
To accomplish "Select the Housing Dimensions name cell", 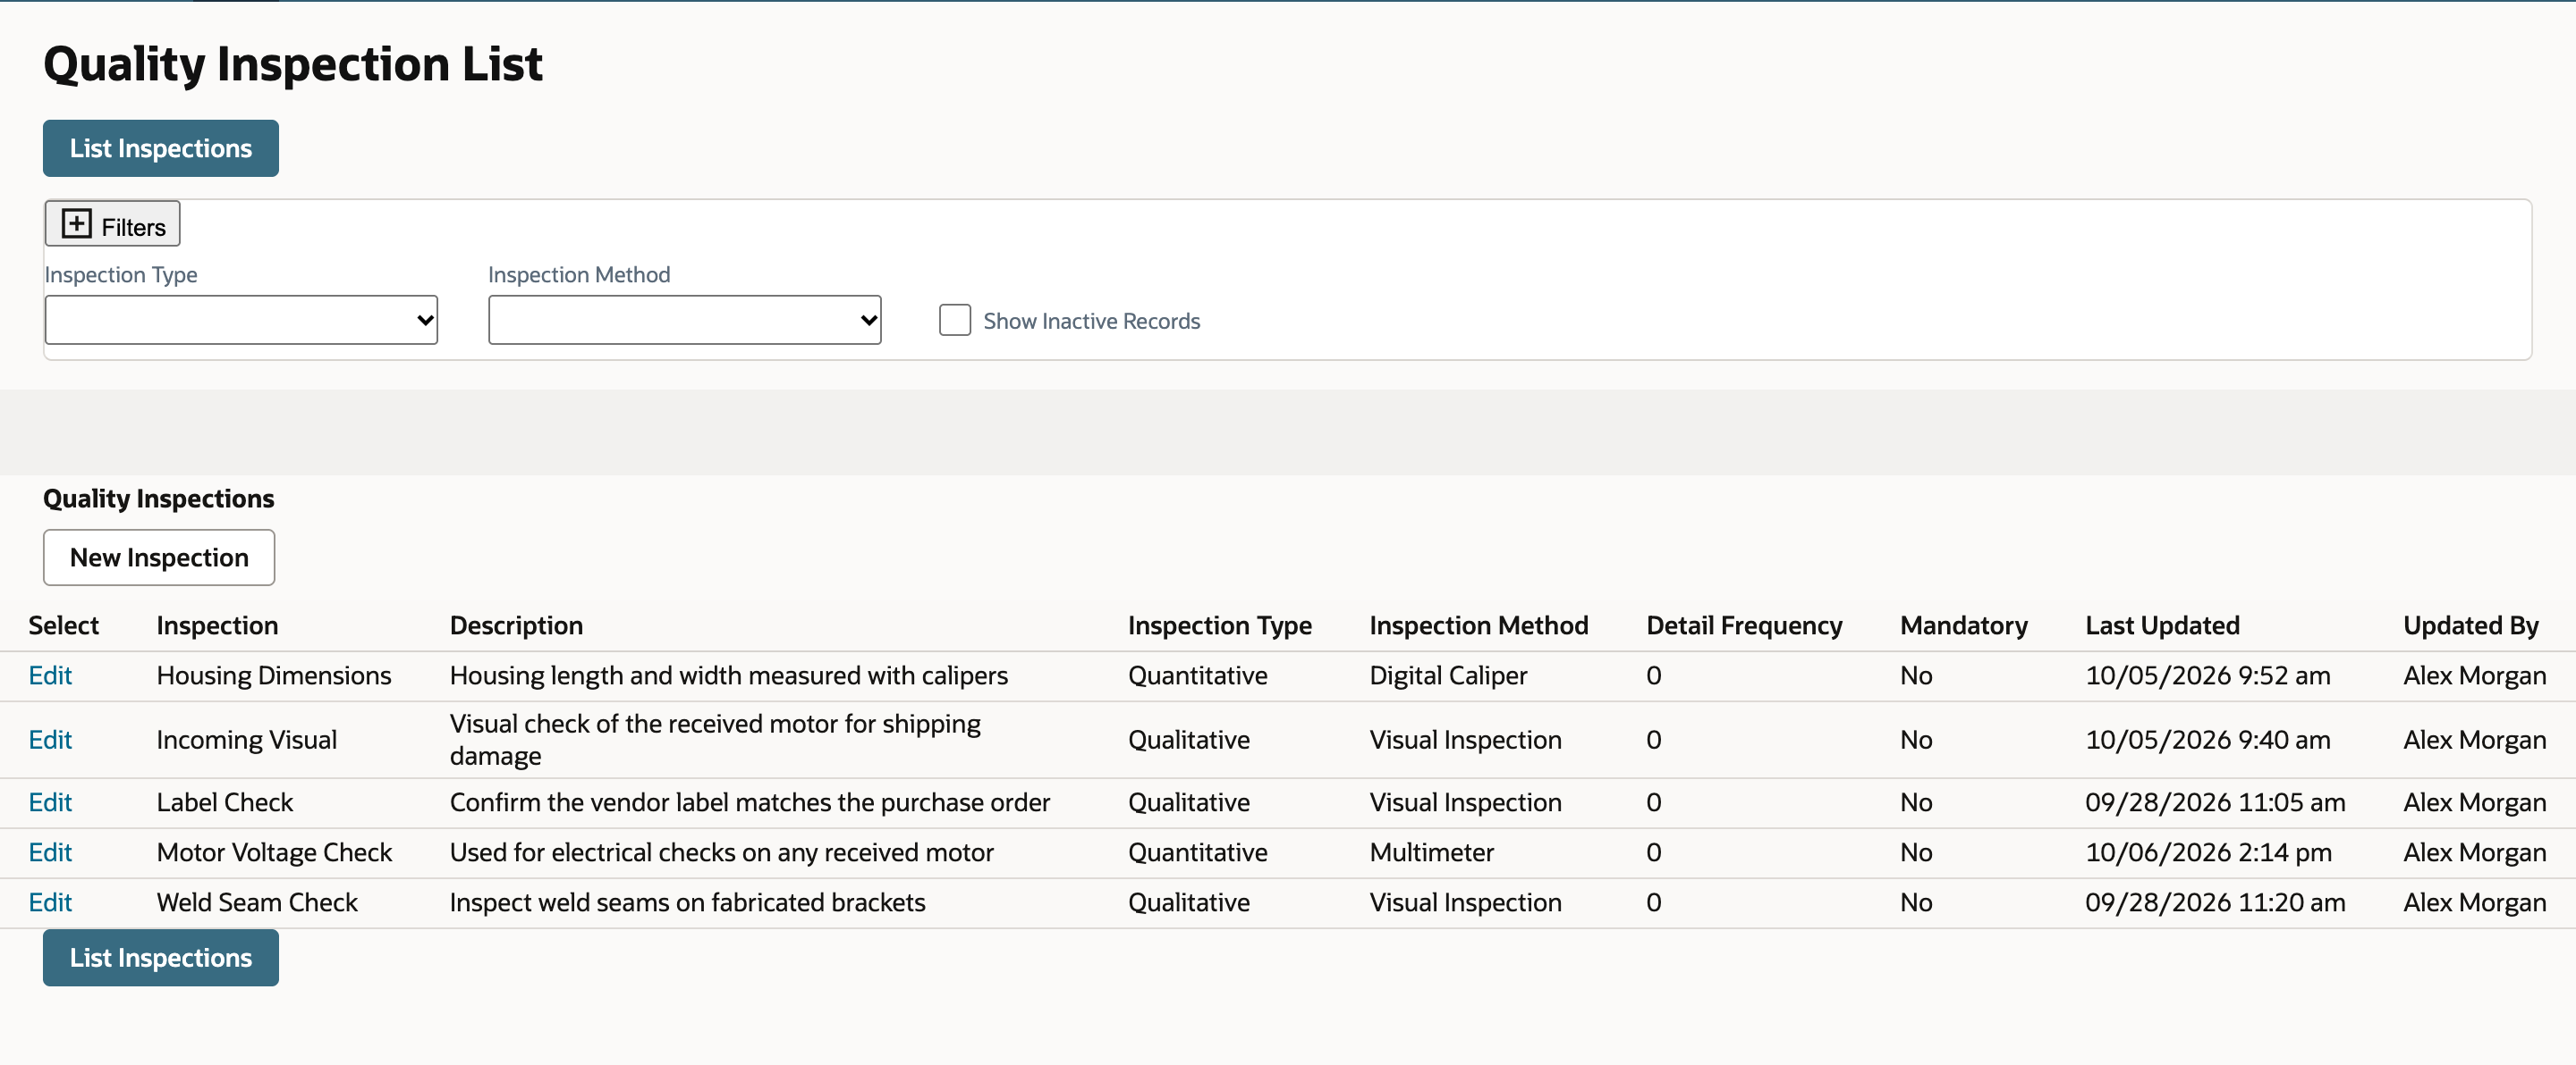I will pos(274,675).
